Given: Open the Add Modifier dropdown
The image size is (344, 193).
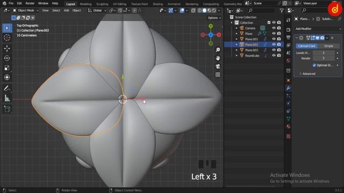Looking at the screenshot, I should click(x=318, y=28).
